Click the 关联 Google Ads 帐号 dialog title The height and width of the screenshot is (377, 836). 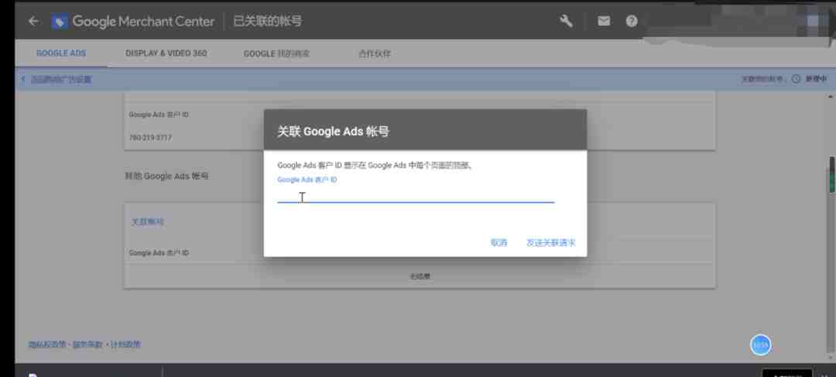pyautogui.click(x=333, y=132)
